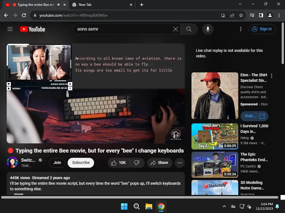
Task: Clear the search text with the X
Action: [176, 29]
